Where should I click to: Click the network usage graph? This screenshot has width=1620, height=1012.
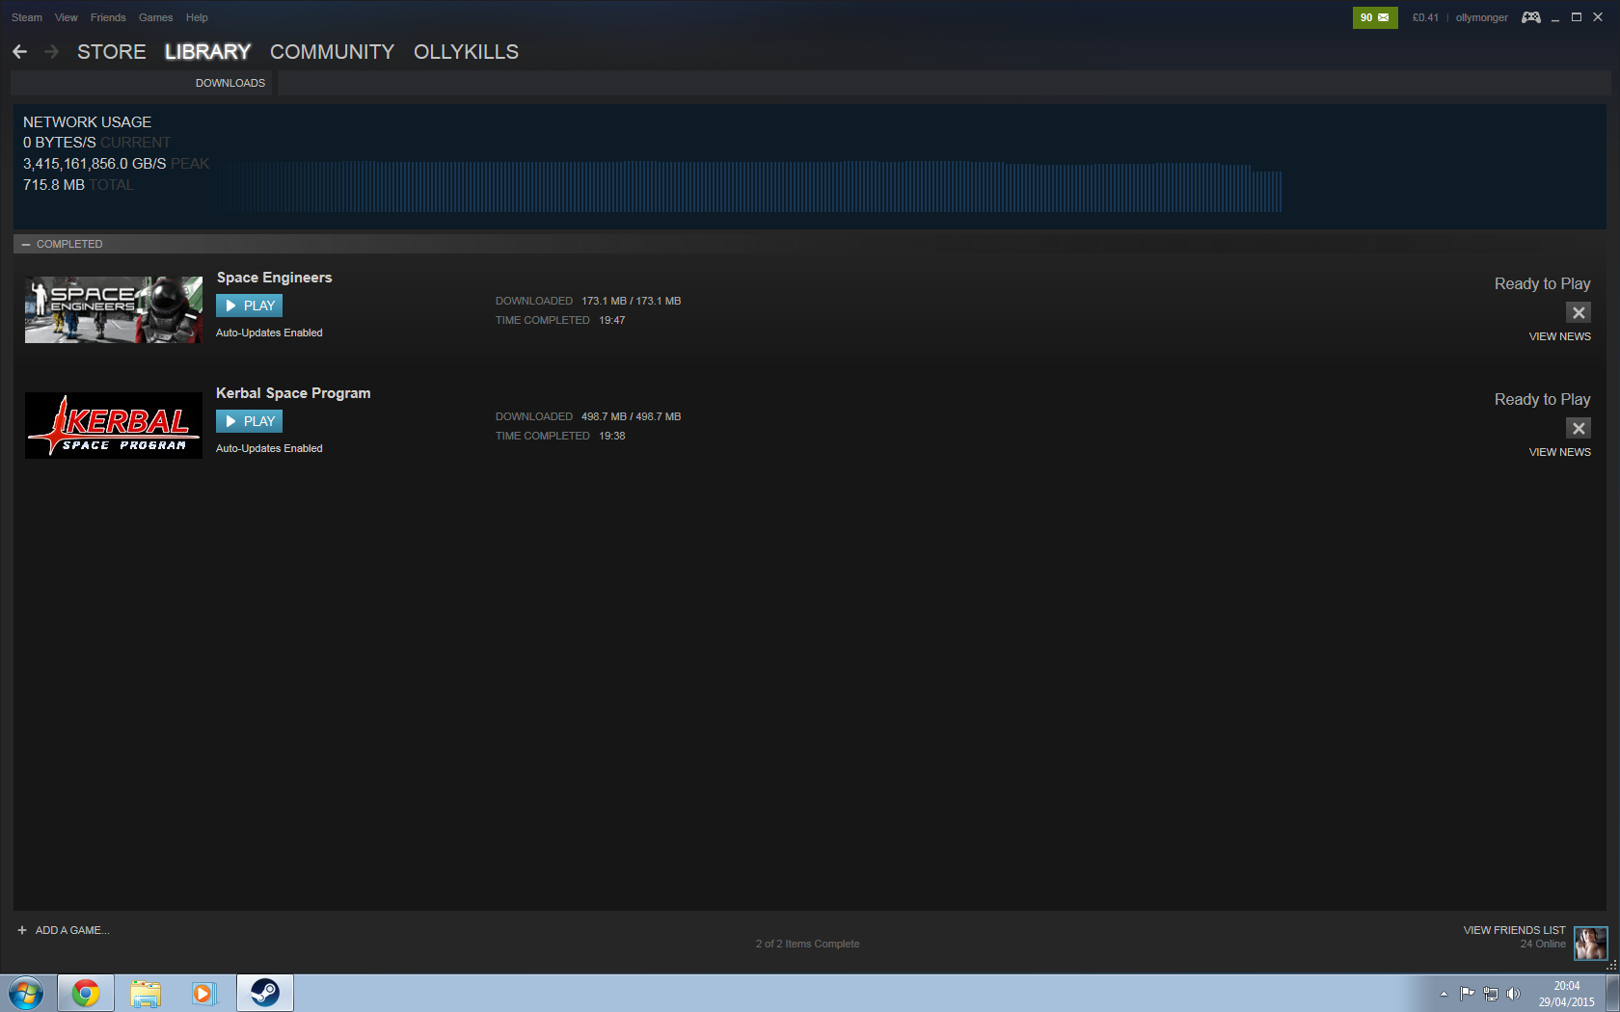(x=749, y=186)
